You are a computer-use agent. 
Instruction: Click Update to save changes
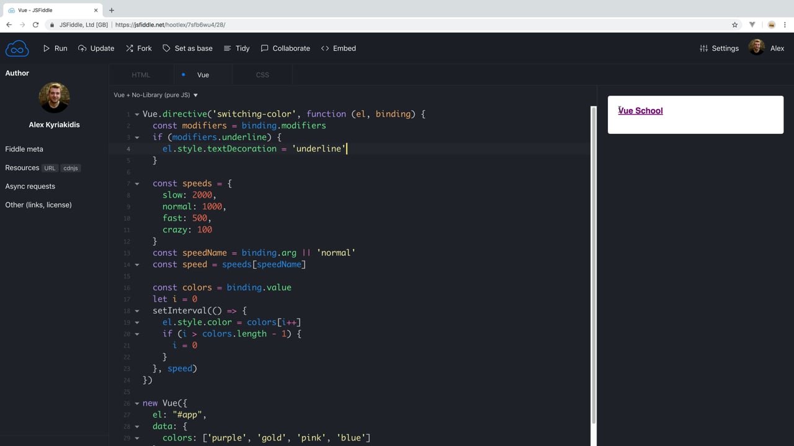[x=96, y=48]
